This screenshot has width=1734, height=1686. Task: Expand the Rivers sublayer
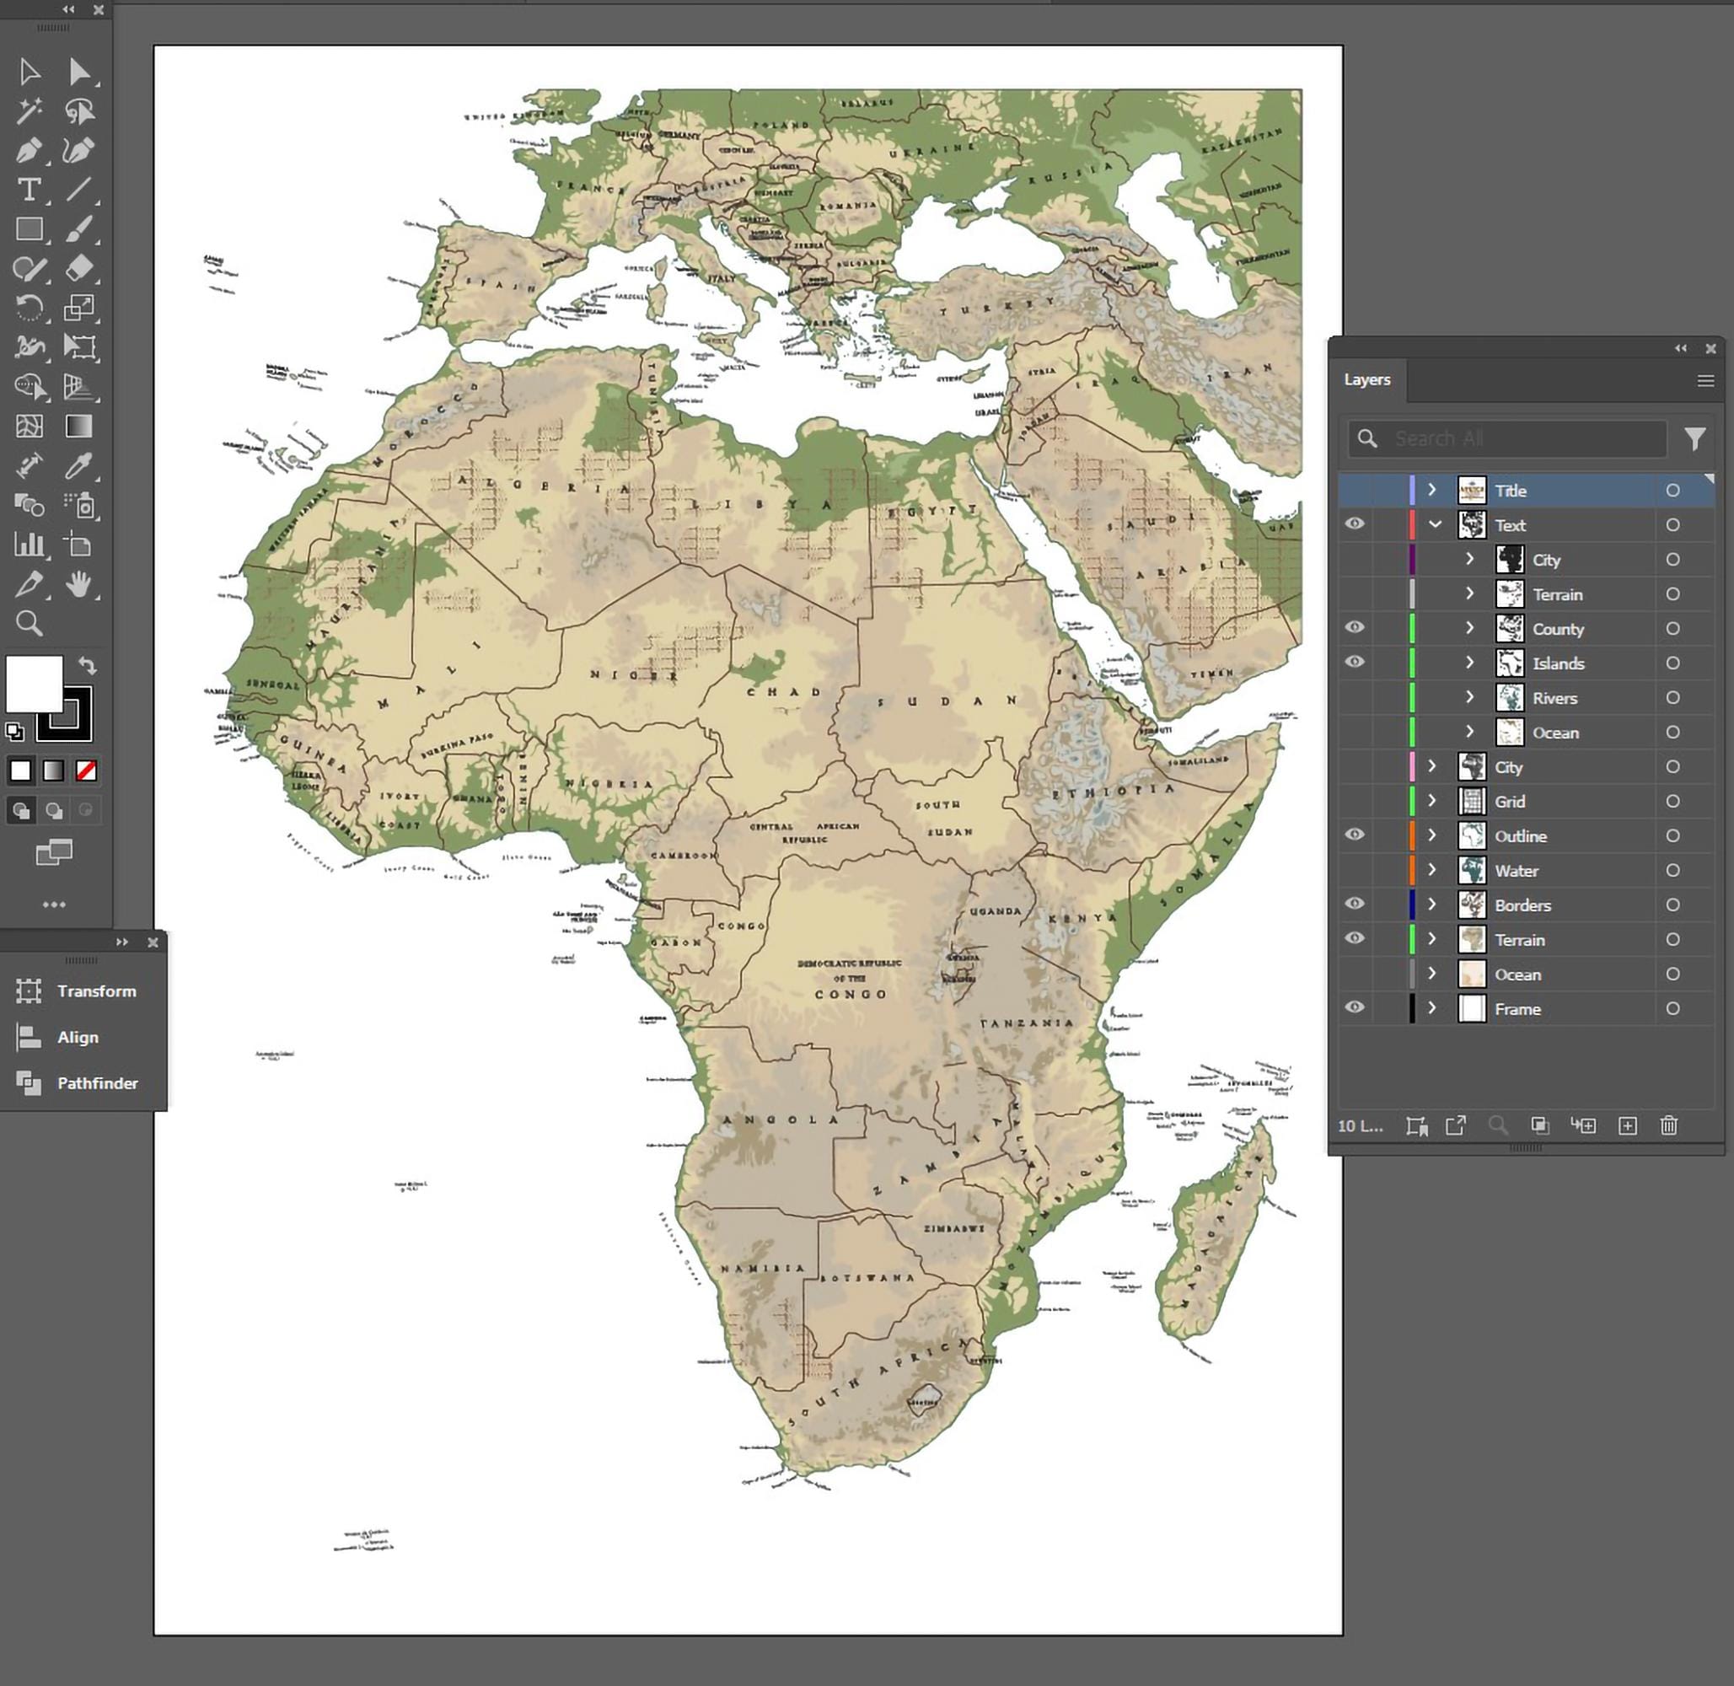(1470, 697)
